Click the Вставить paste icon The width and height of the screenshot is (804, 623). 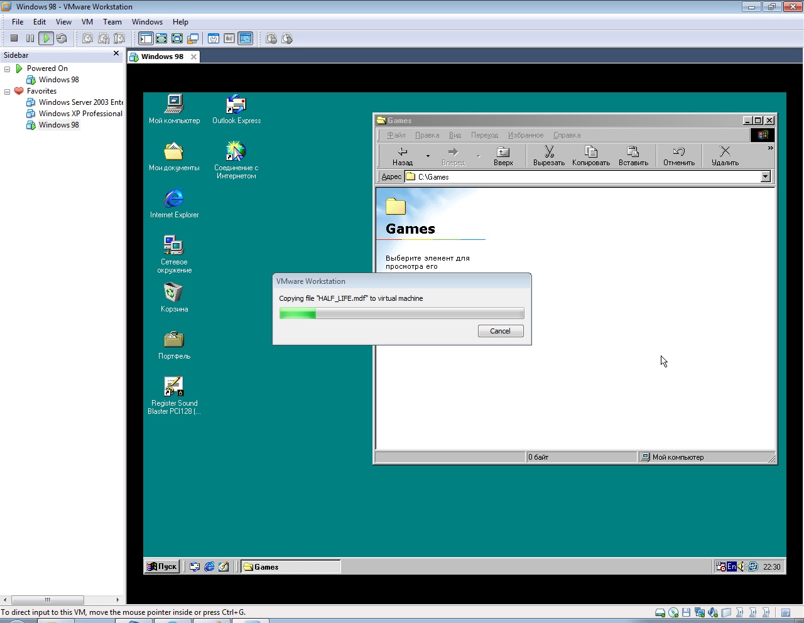click(633, 151)
